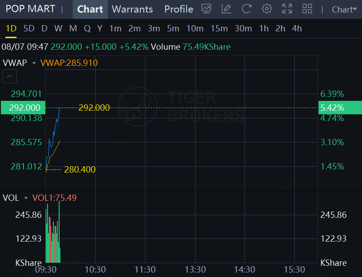Open the Profile tab
362x277 pixels.
[x=179, y=9]
